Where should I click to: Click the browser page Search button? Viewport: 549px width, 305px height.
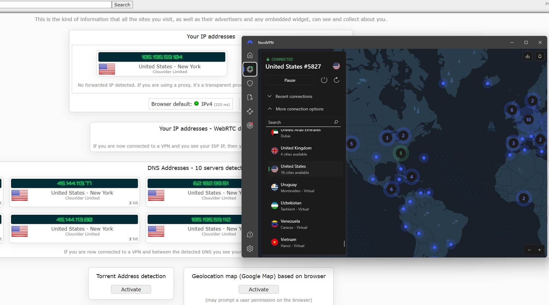click(122, 5)
